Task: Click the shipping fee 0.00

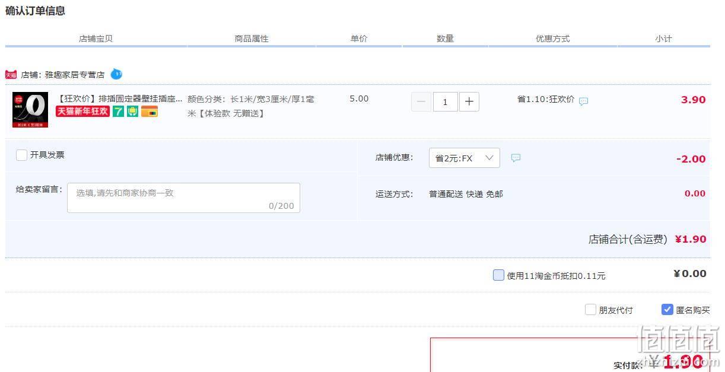Action: click(x=695, y=193)
